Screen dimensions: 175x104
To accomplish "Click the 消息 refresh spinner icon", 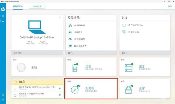I will 15,82.
